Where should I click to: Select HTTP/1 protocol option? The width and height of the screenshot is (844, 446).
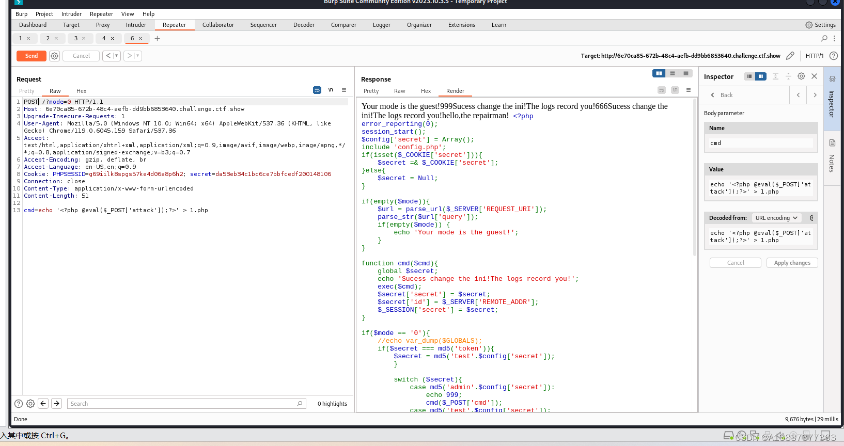815,56
